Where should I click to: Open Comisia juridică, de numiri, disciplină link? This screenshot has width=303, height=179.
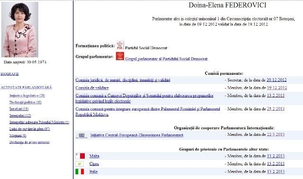(123, 80)
